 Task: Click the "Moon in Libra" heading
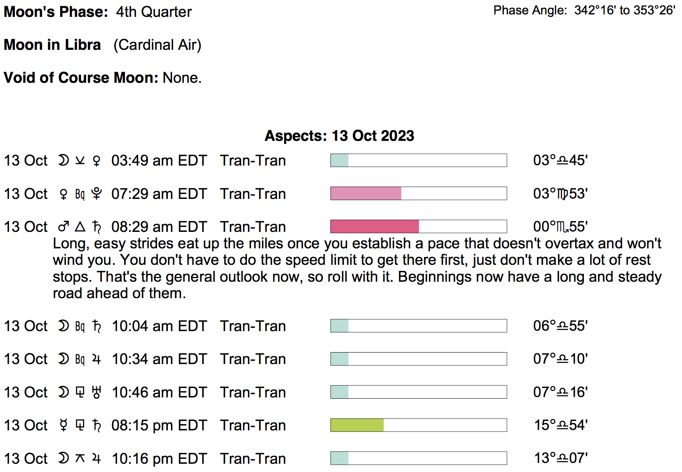(52, 45)
